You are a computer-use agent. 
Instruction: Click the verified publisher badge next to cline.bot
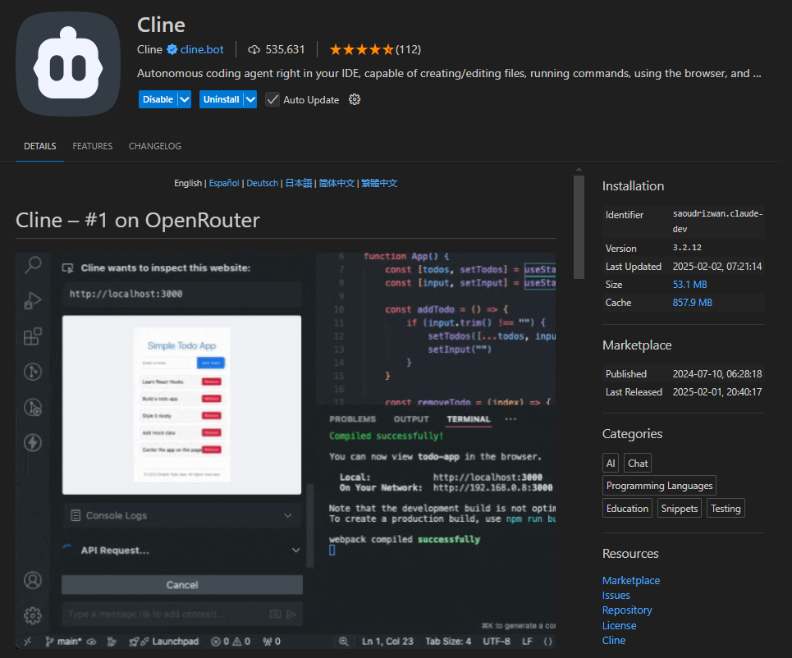pos(172,49)
